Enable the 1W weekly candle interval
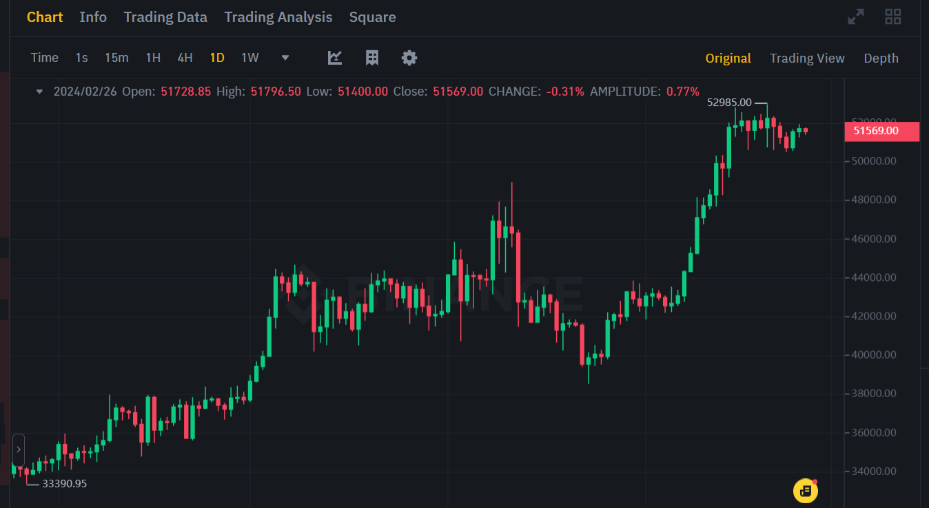The image size is (929, 508). (250, 58)
